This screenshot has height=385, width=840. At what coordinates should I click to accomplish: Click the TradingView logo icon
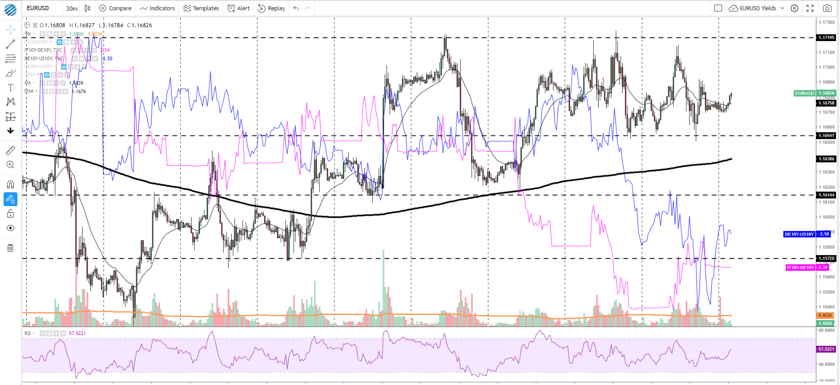10,9
